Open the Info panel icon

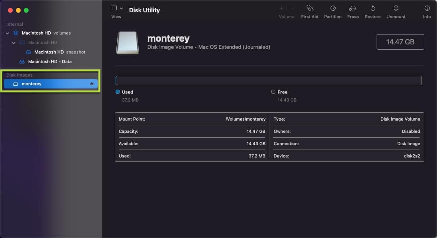(x=427, y=8)
